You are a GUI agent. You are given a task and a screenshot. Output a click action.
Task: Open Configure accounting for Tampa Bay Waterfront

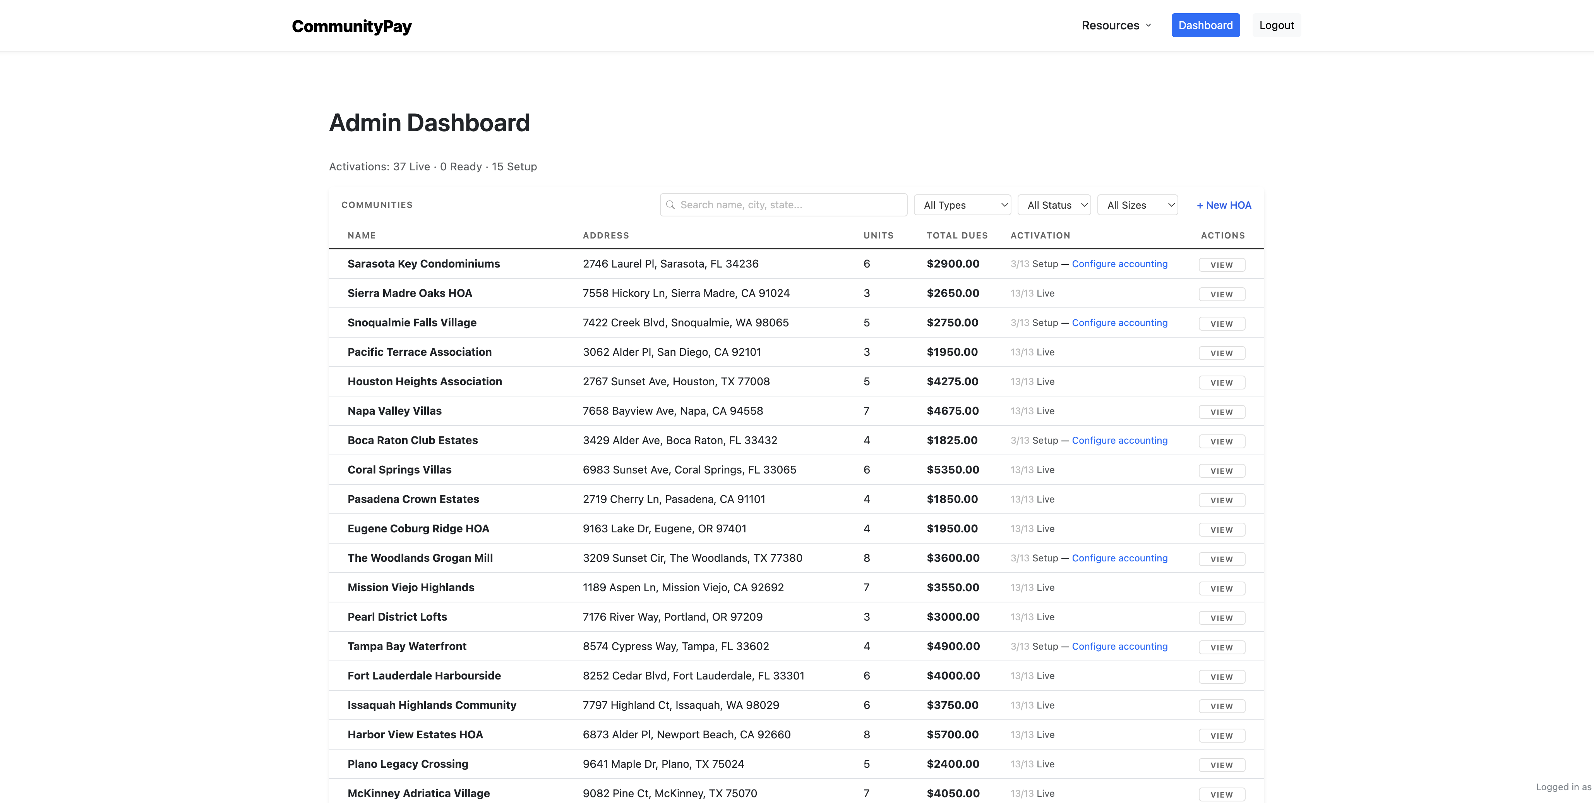[1119, 646]
